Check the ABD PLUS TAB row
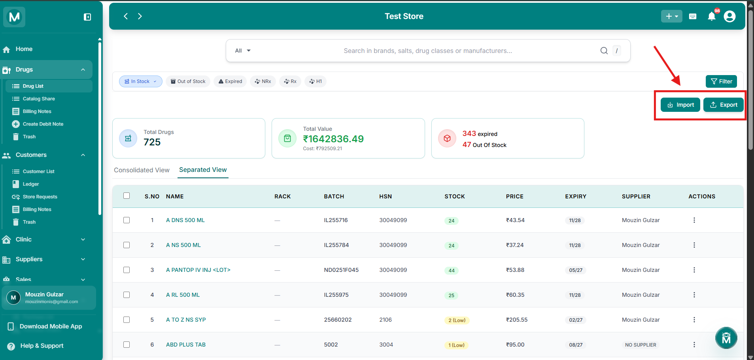The height and width of the screenshot is (360, 754). coord(127,345)
